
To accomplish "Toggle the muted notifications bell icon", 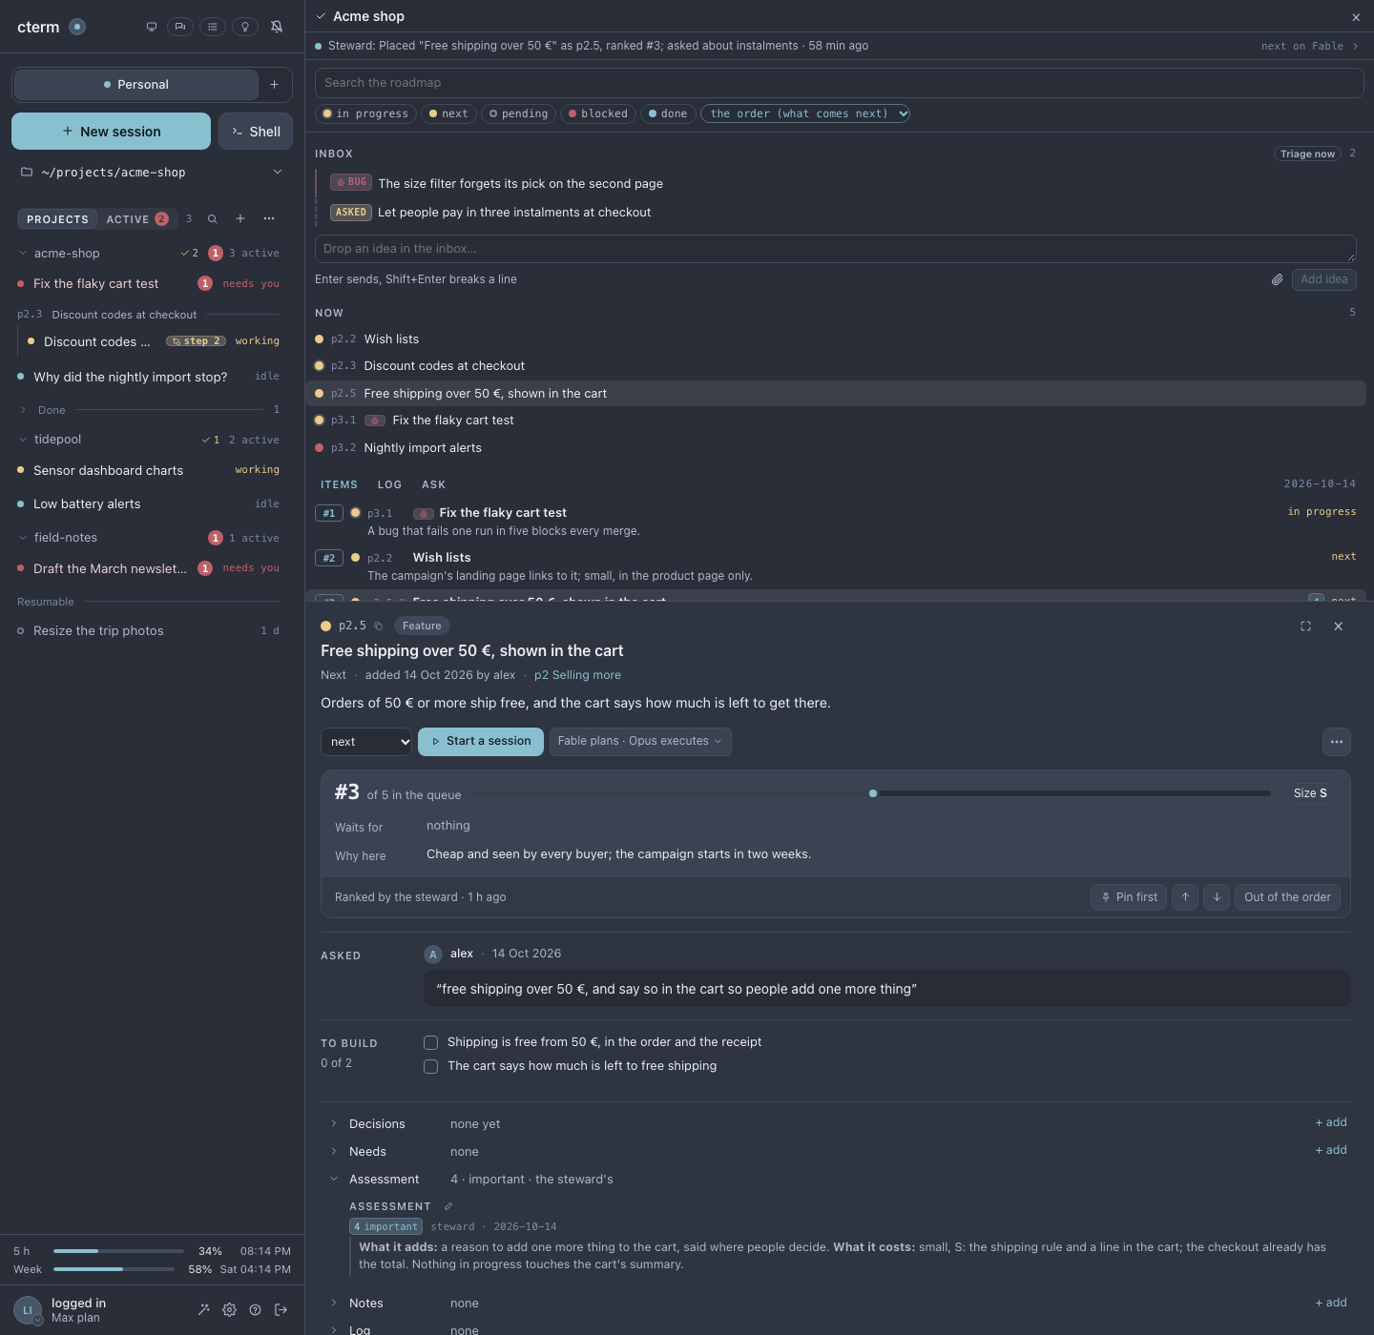I will (x=277, y=27).
